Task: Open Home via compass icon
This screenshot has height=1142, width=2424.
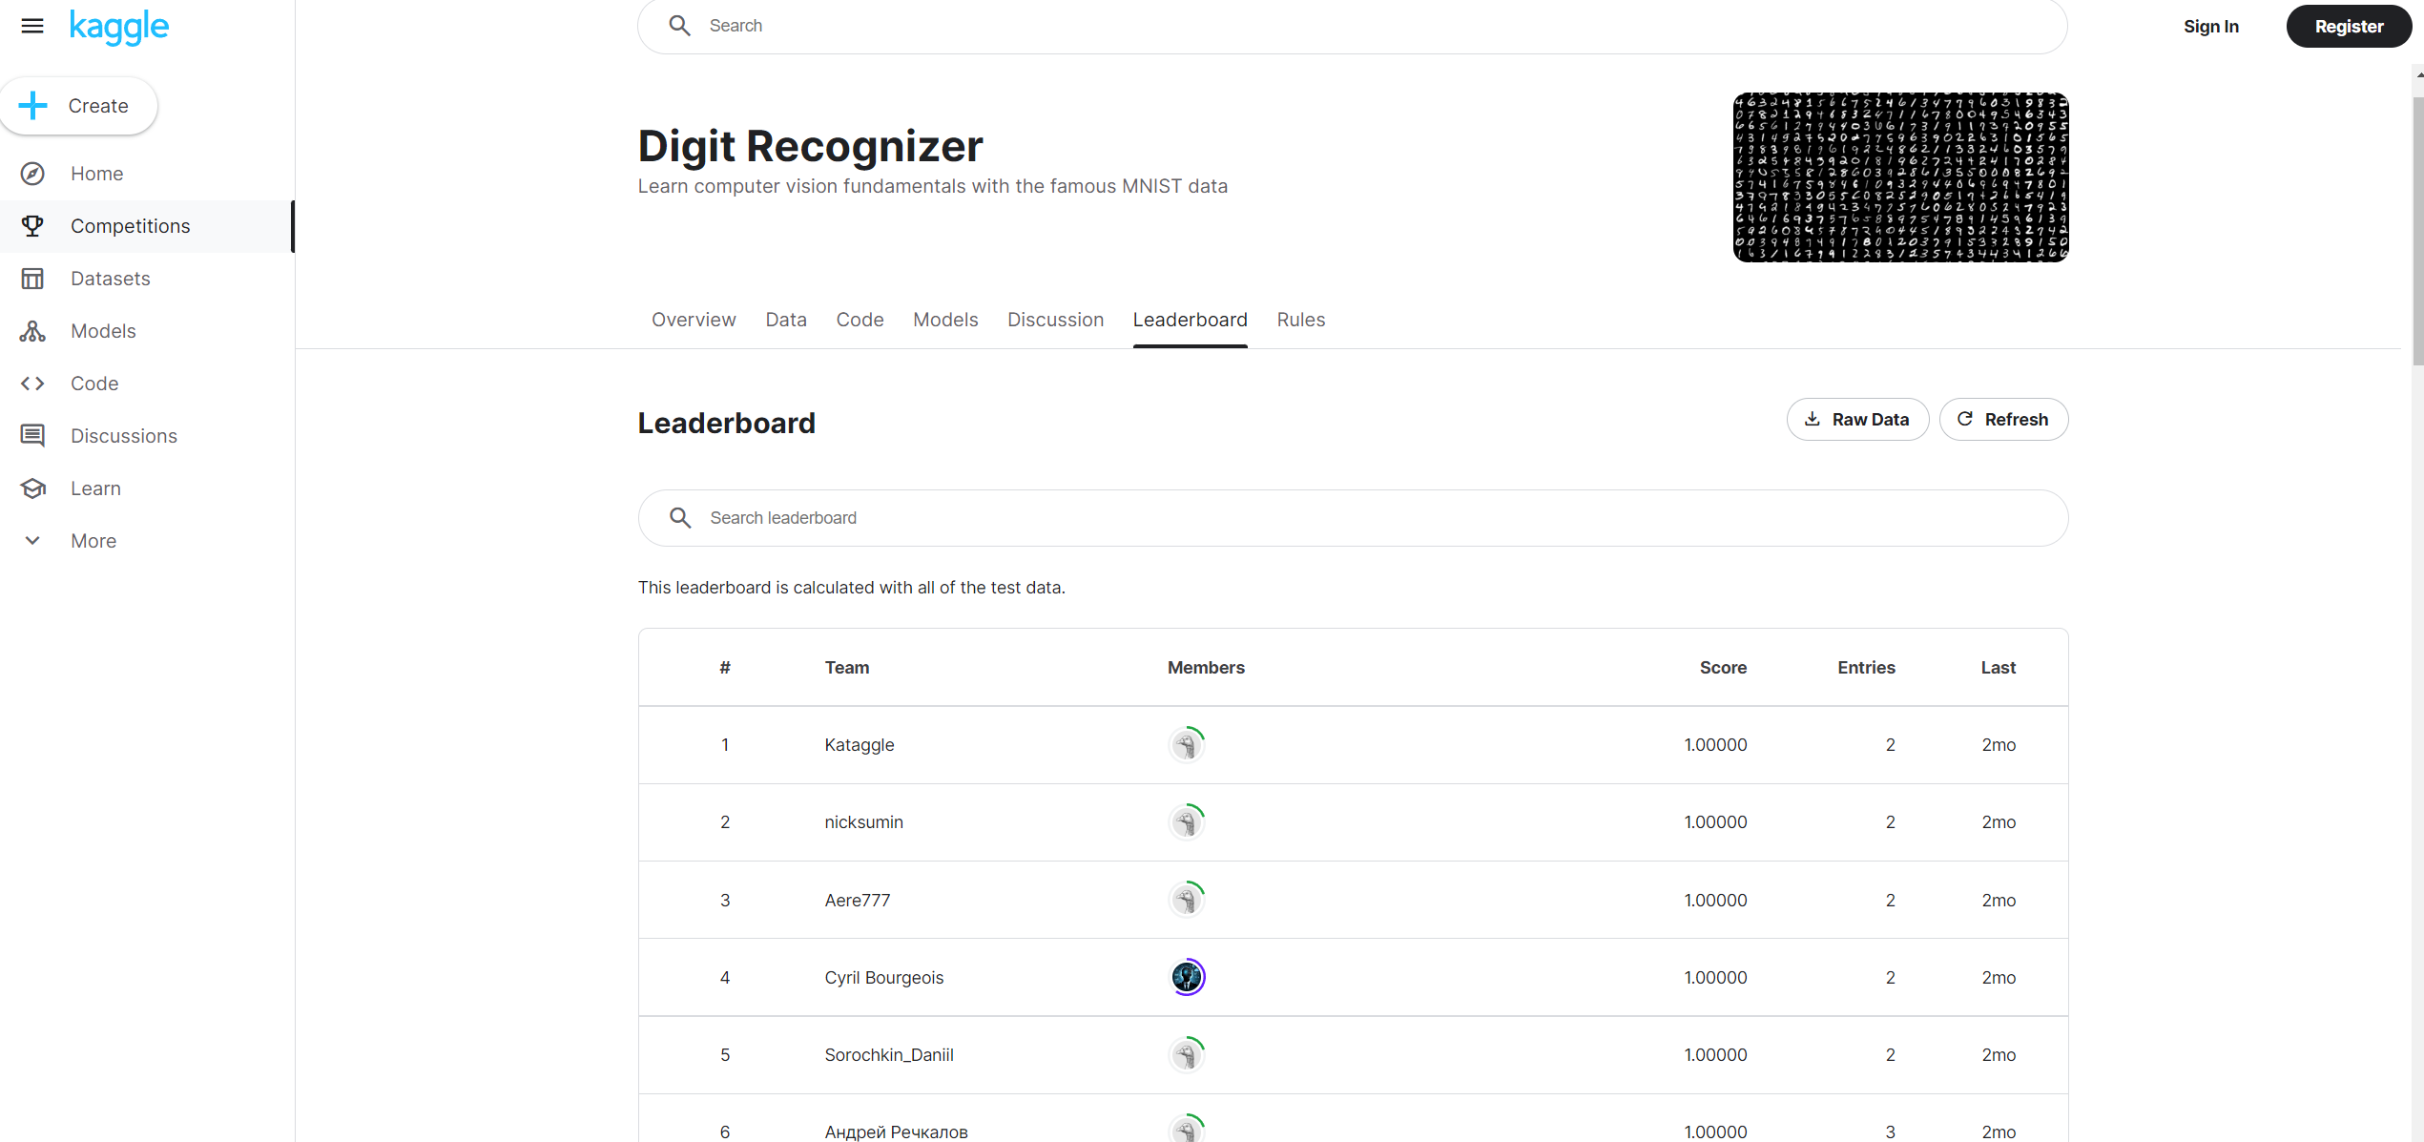Action: tap(32, 174)
